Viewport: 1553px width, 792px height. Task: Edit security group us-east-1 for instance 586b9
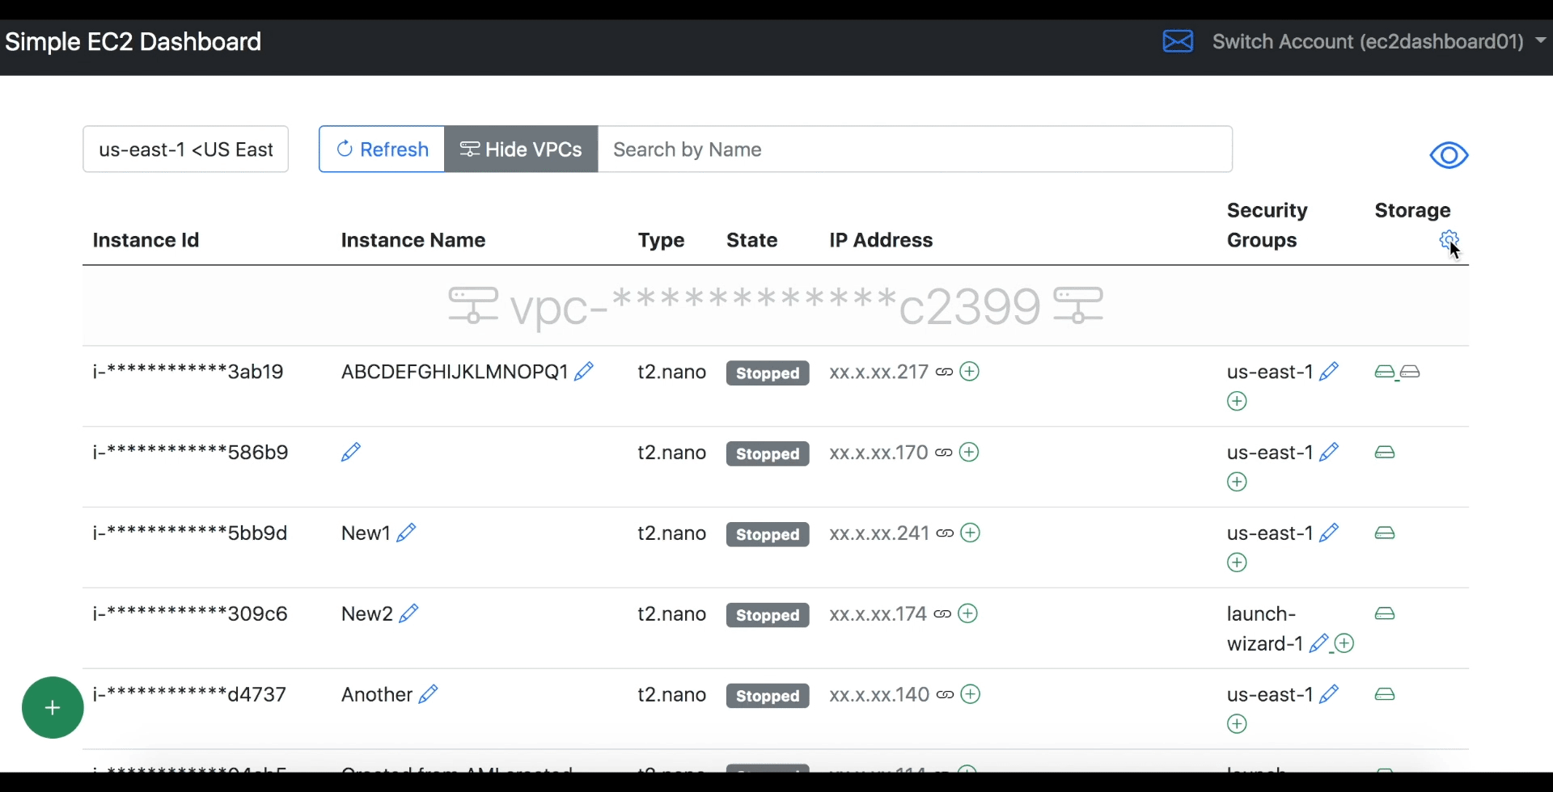coord(1329,452)
